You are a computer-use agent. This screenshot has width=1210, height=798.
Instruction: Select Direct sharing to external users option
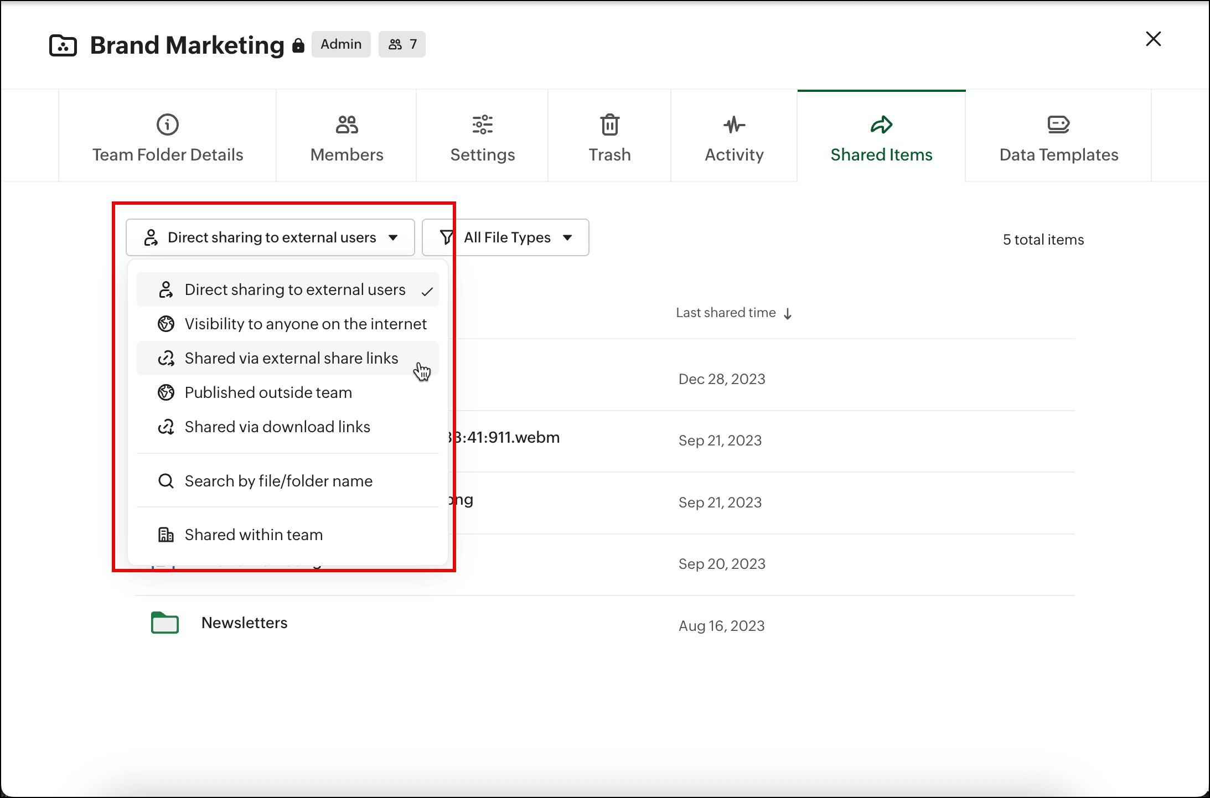point(294,289)
